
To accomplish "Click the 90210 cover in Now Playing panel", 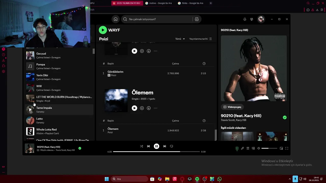I will (x=254, y=68).
